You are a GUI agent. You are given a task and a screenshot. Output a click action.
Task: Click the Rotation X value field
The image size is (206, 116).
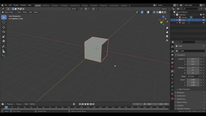point(193,68)
